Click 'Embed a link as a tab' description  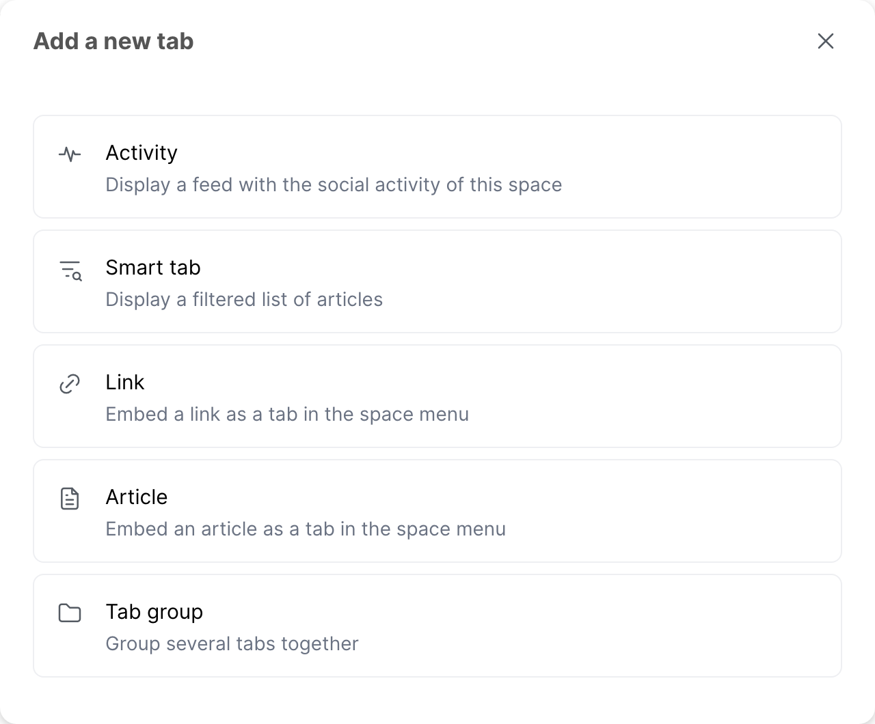click(287, 415)
